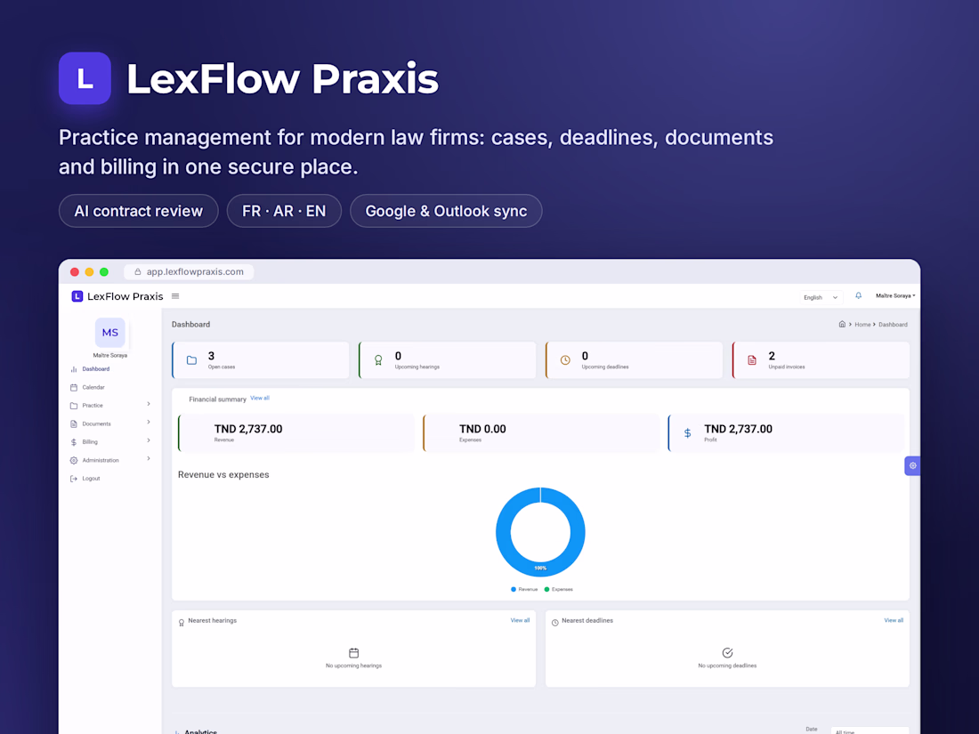Click the Revenue vs expenses heading
The width and height of the screenshot is (979, 734).
point(223,475)
